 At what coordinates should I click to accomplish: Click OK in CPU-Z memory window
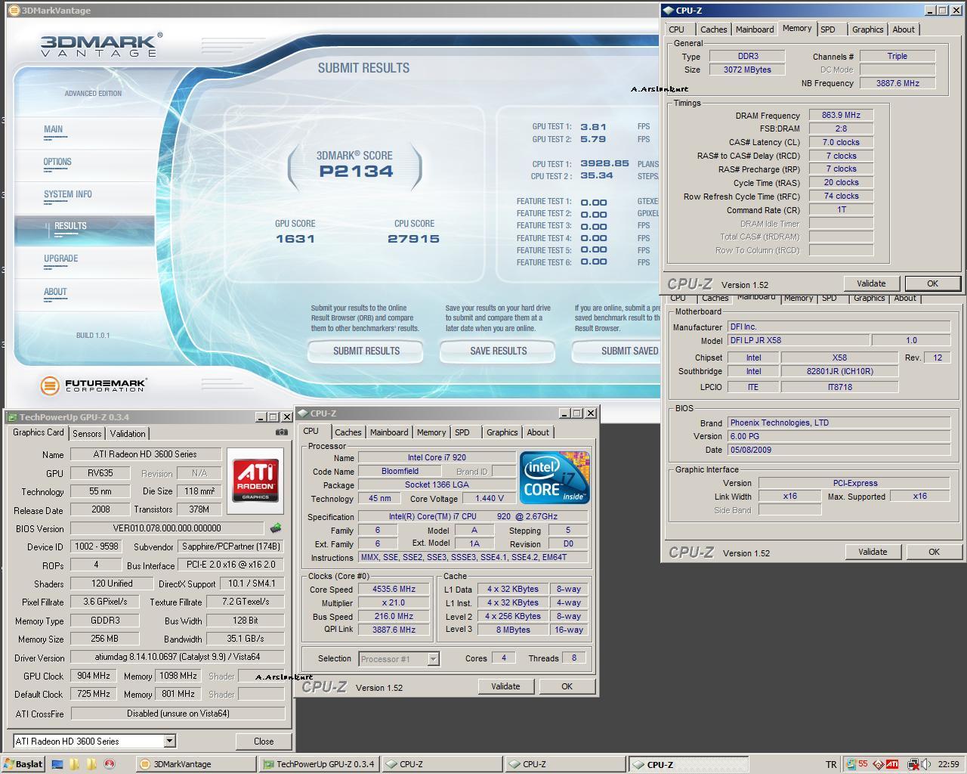pos(932,283)
